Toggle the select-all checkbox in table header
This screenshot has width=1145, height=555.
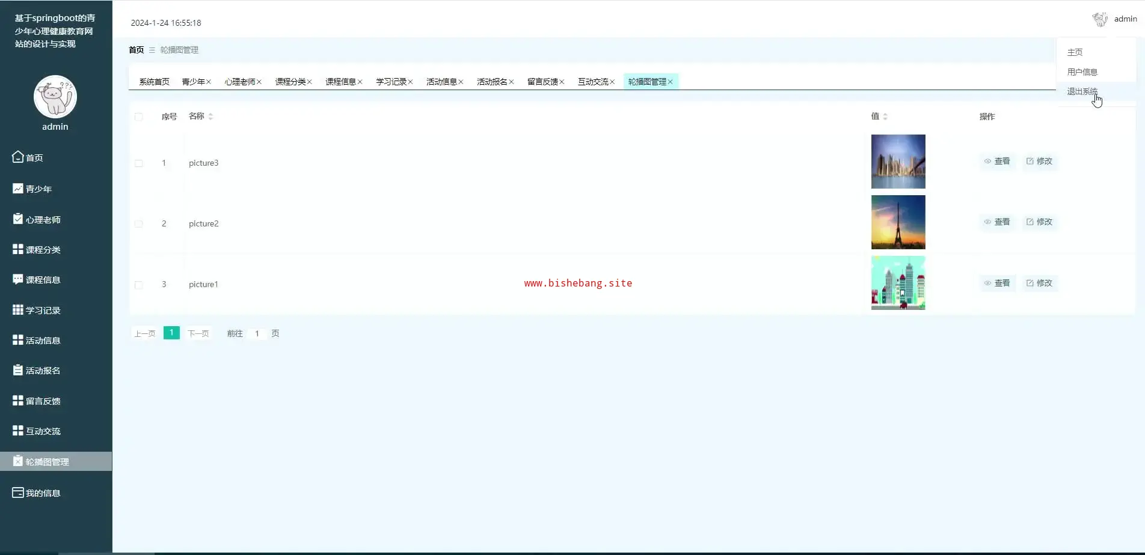[139, 117]
